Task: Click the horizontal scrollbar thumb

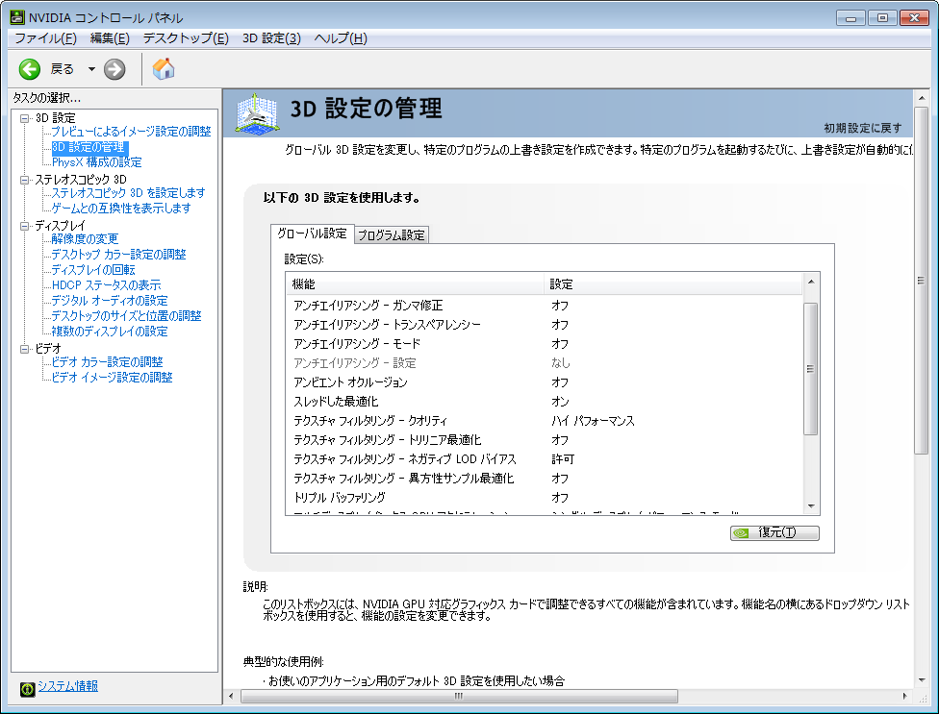Action: [x=459, y=697]
